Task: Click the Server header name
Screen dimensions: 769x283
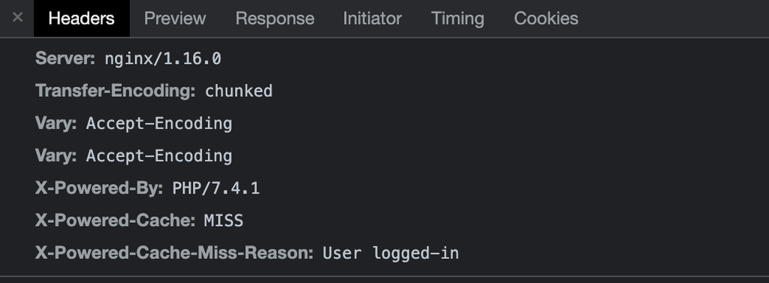Action: click(65, 59)
